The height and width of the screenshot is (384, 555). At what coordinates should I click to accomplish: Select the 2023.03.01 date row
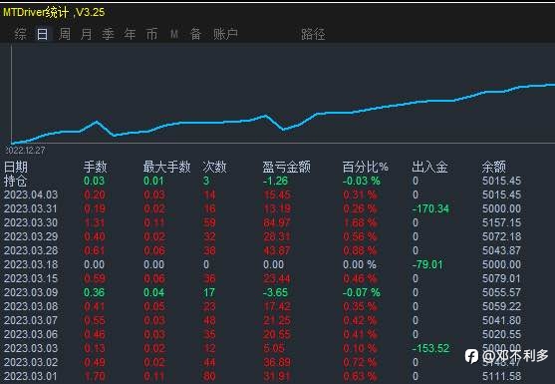(x=31, y=376)
